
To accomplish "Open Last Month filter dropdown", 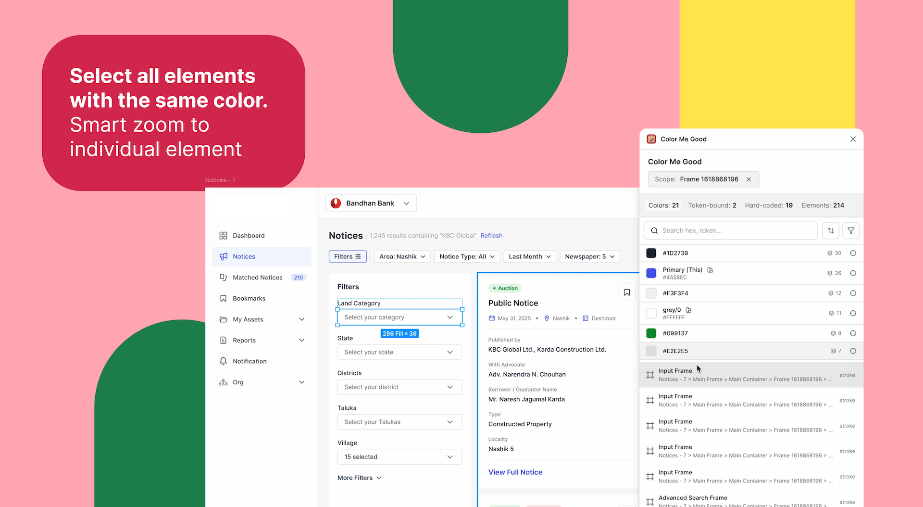I will pos(530,256).
